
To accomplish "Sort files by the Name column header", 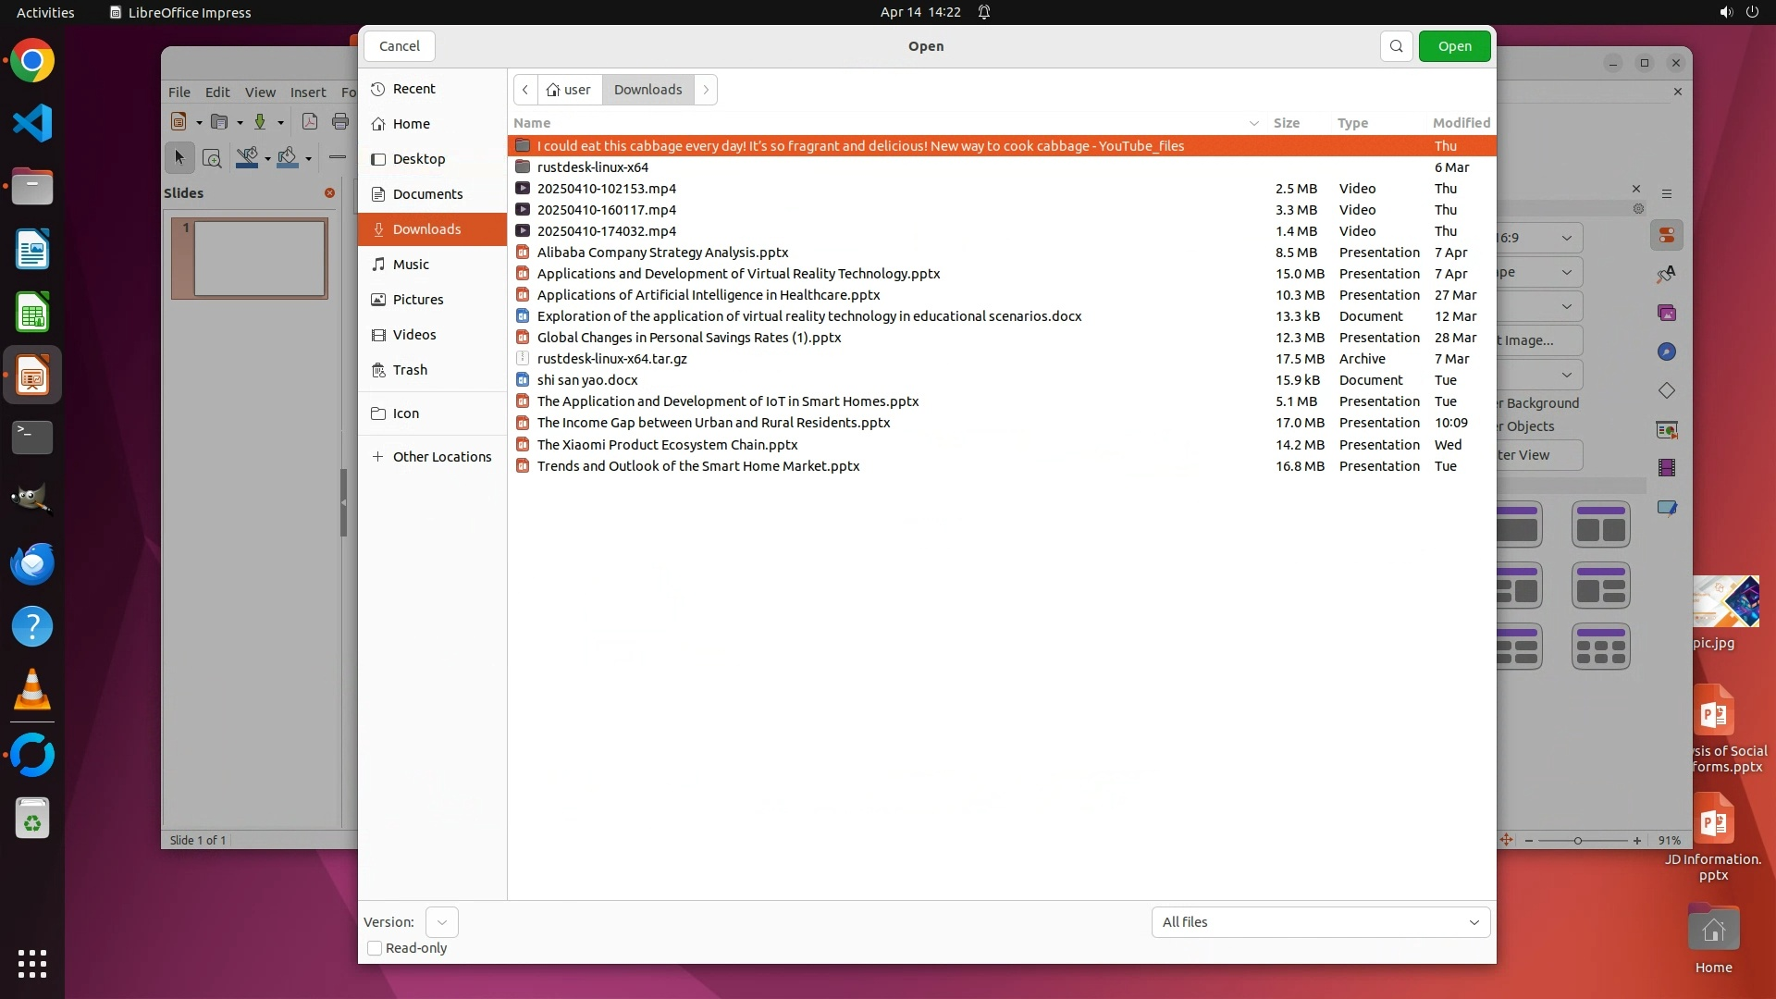I will point(532,123).
